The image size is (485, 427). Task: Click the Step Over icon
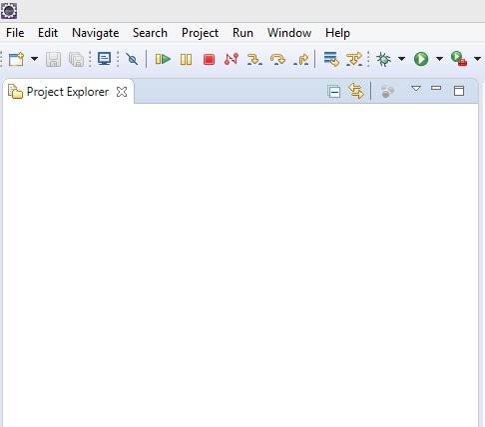(277, 60)
